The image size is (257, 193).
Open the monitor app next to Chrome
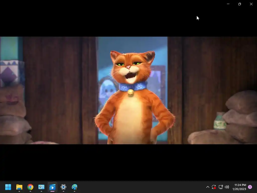(41, 187)
